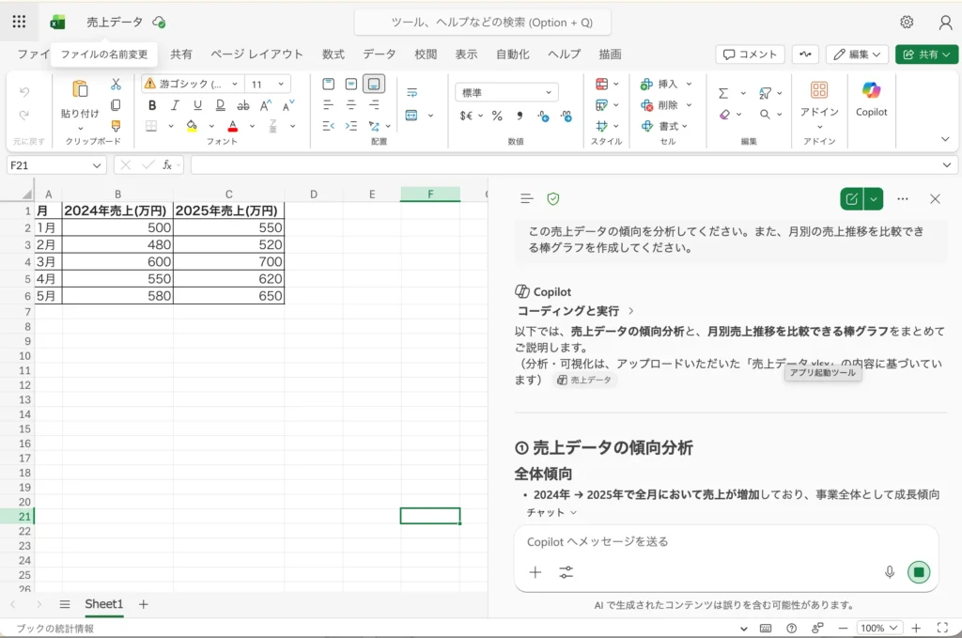Click the catch-up activity icon
Viewport: 962px width, 638px height.
pos(805,54)
